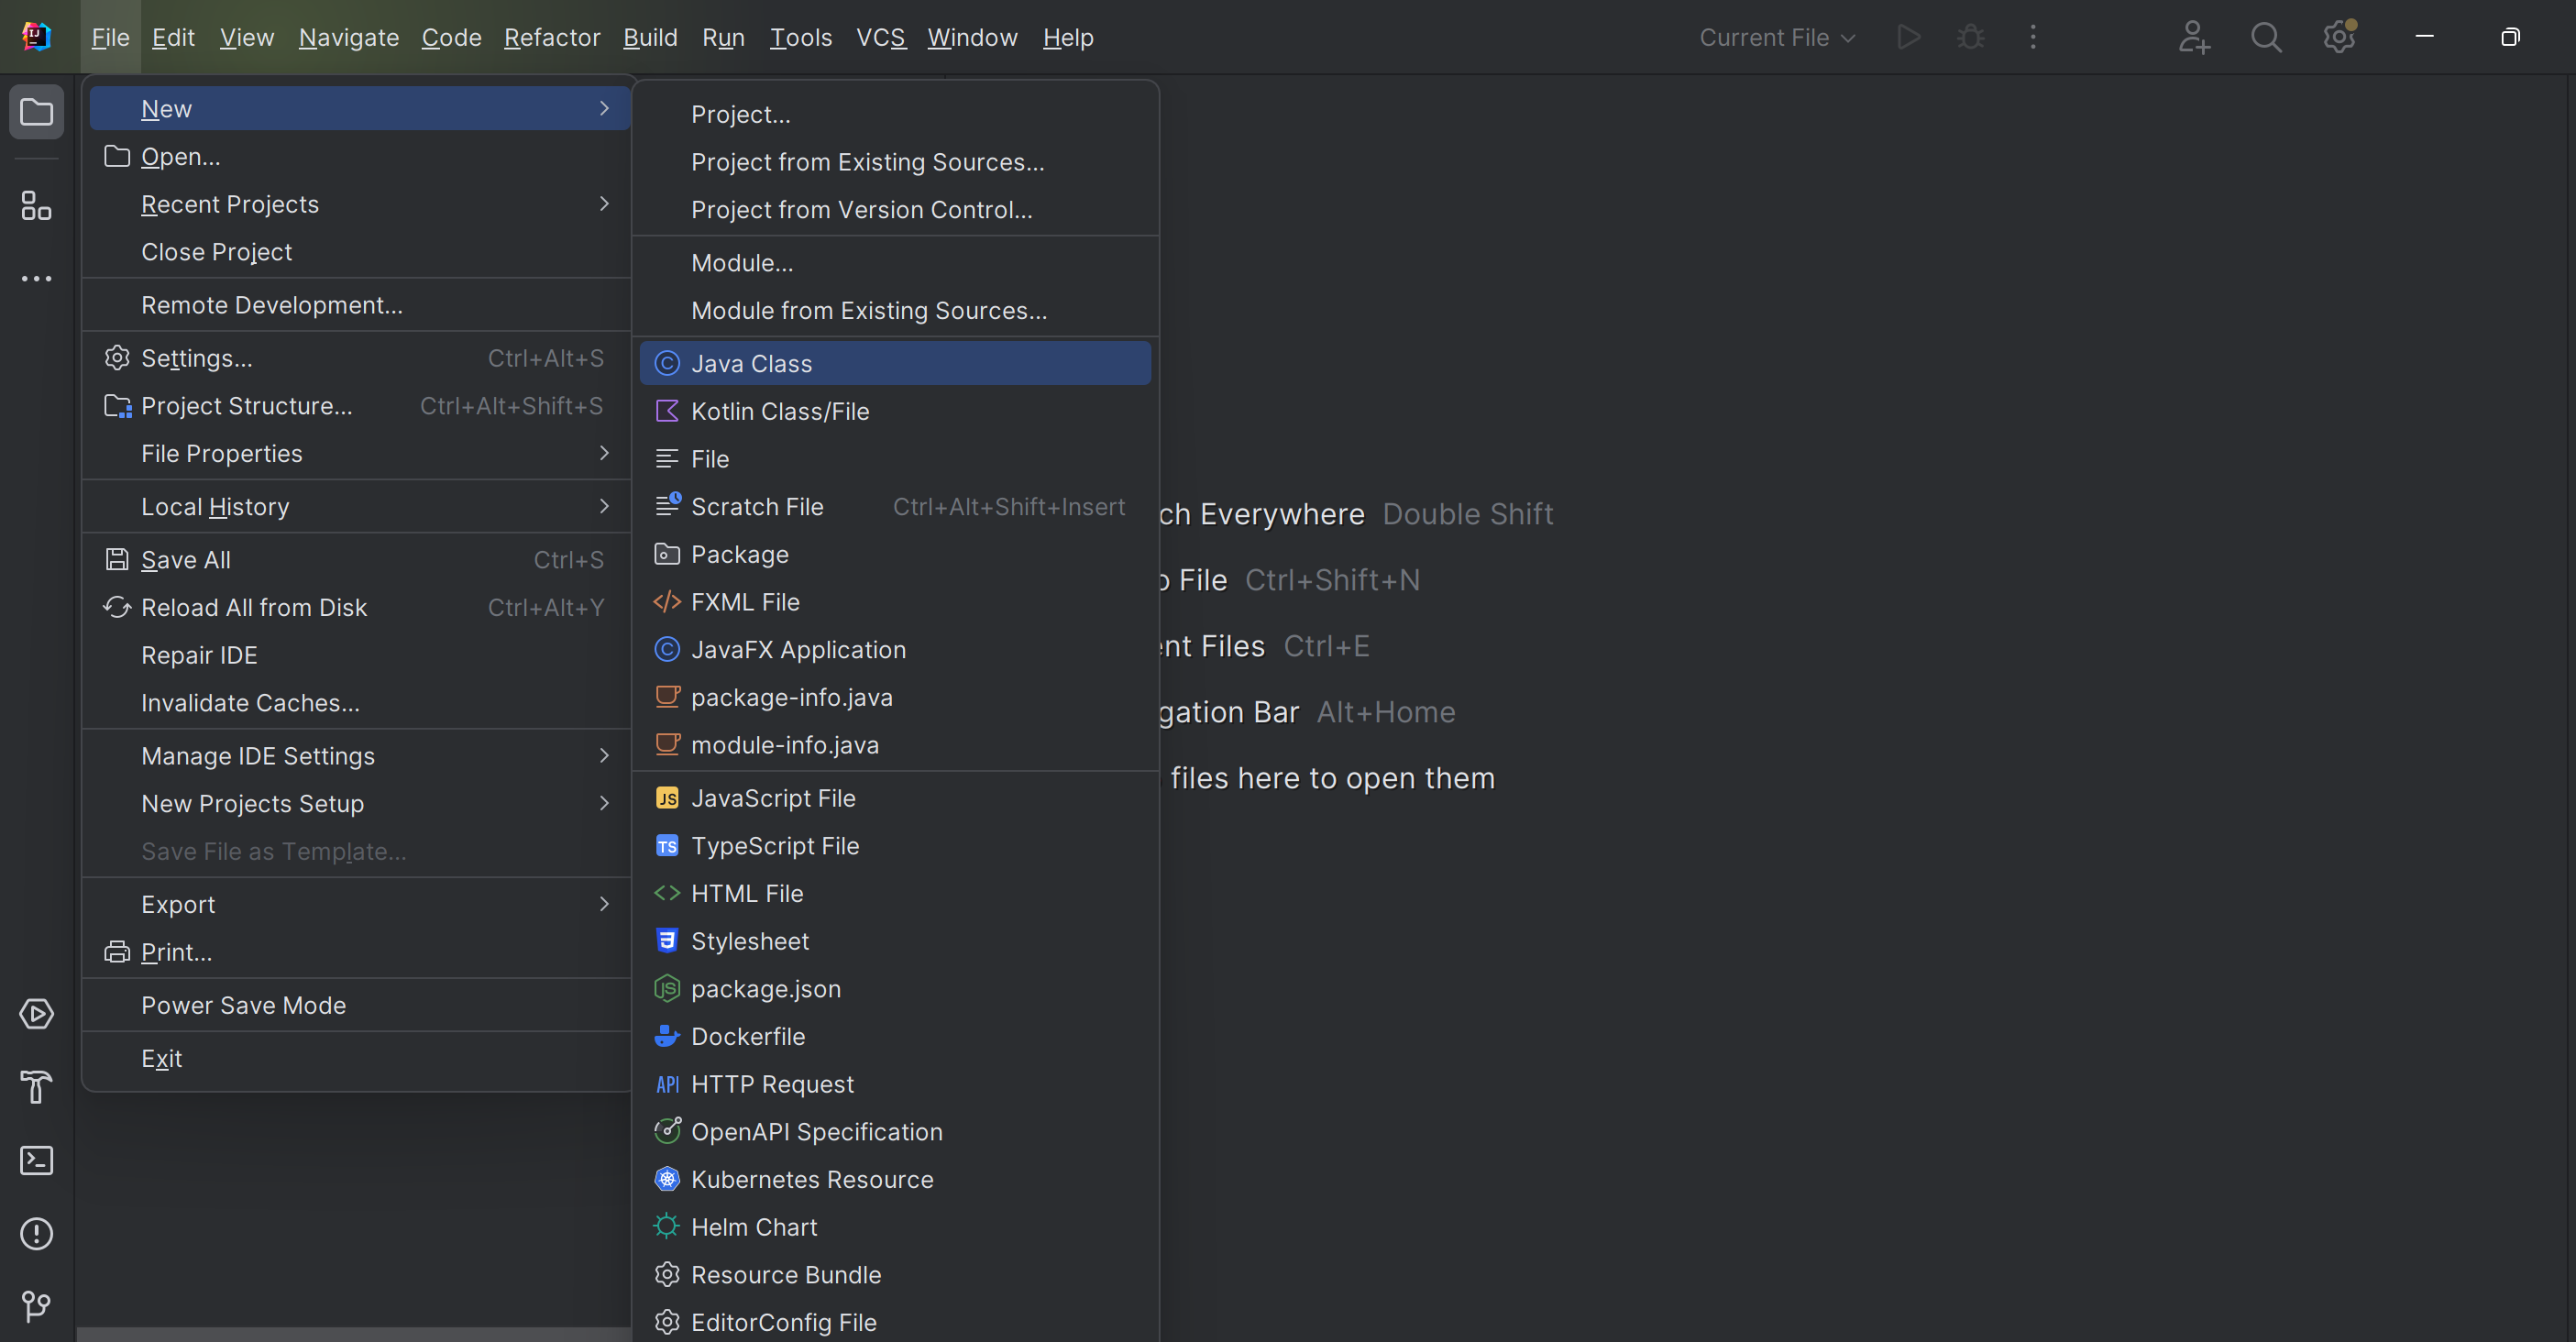The width and height of the screenshot is (2576, 1342).
Task: Open the Current File run configuration dropdown
Action: click(1777, 37)
